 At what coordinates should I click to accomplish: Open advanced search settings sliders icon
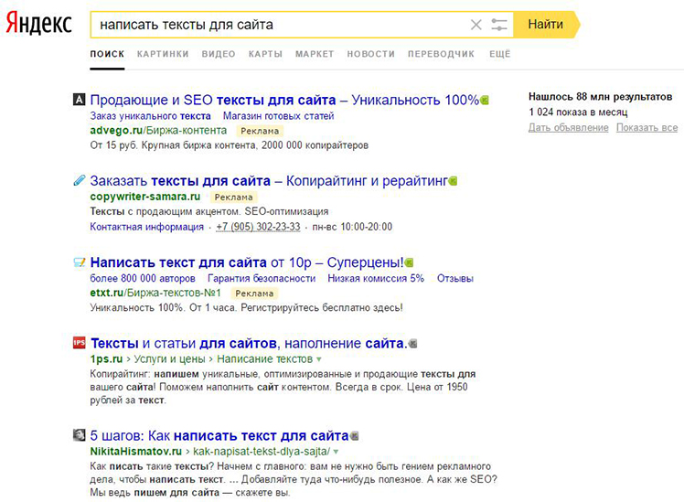[499, 25]
